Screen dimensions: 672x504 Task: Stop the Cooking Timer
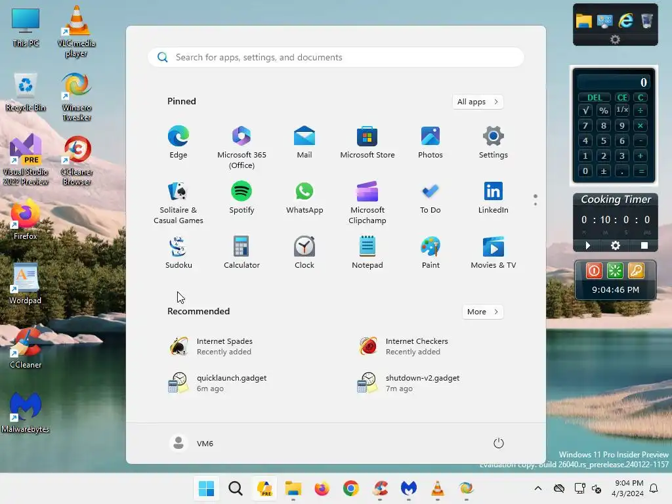tap(644, 245)
